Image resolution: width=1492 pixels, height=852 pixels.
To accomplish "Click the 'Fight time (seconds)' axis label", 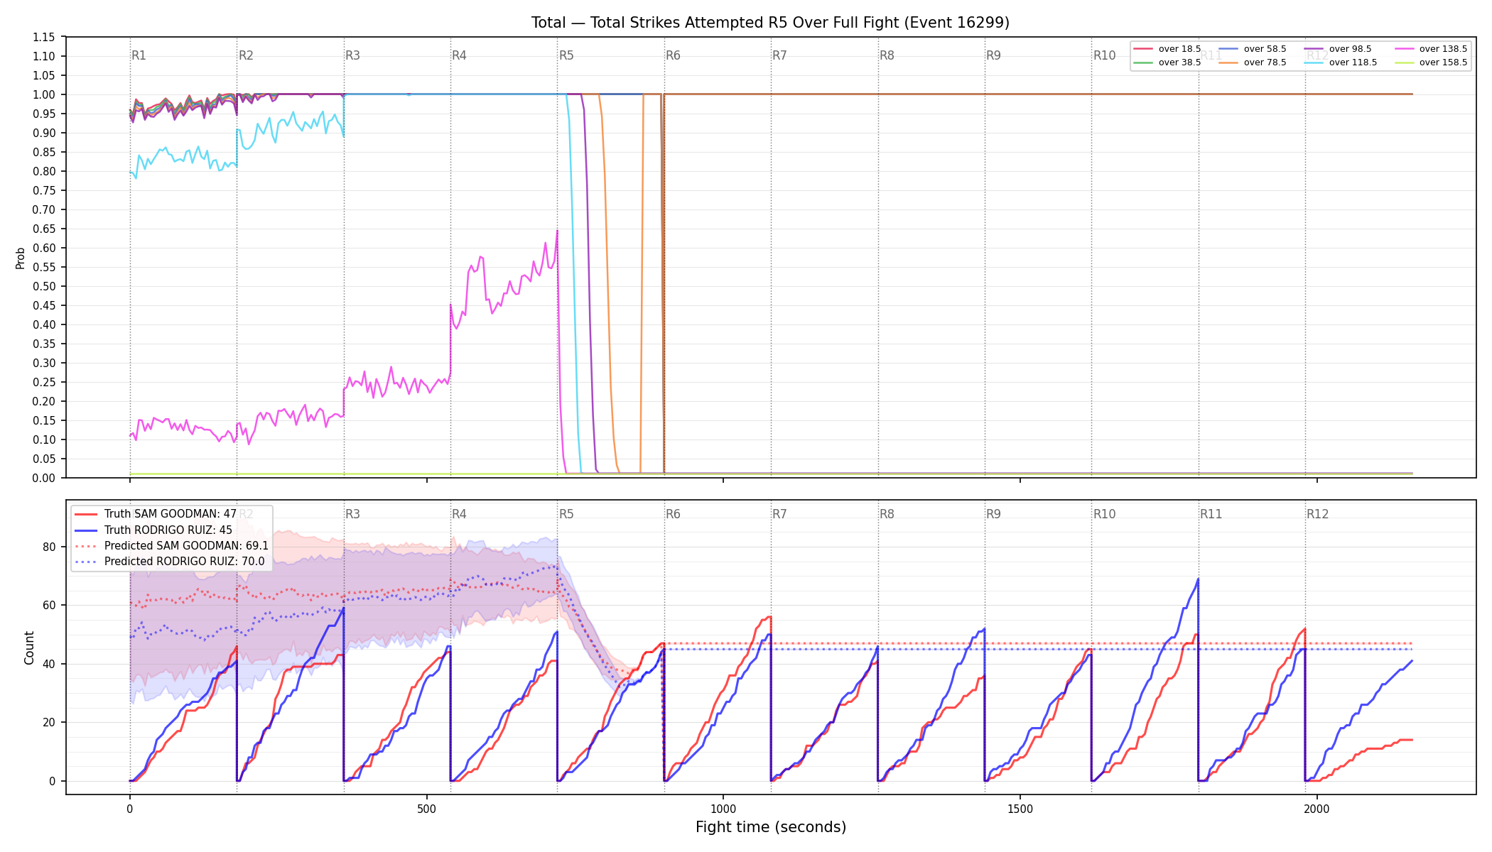I will 771,827.
